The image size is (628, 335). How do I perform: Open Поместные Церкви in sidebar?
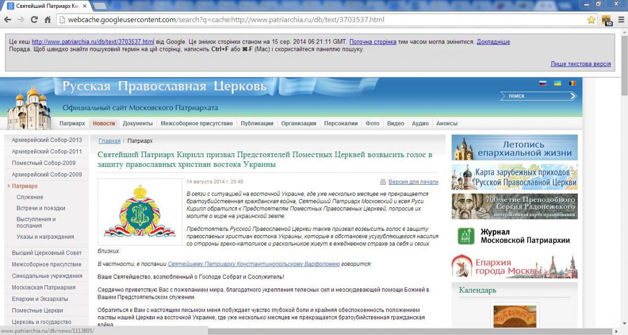click(x=37, y=311)
